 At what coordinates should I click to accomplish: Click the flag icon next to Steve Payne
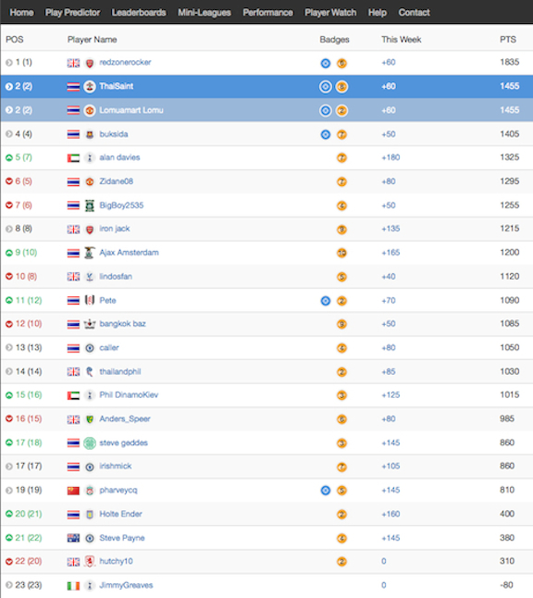(74, 538)
